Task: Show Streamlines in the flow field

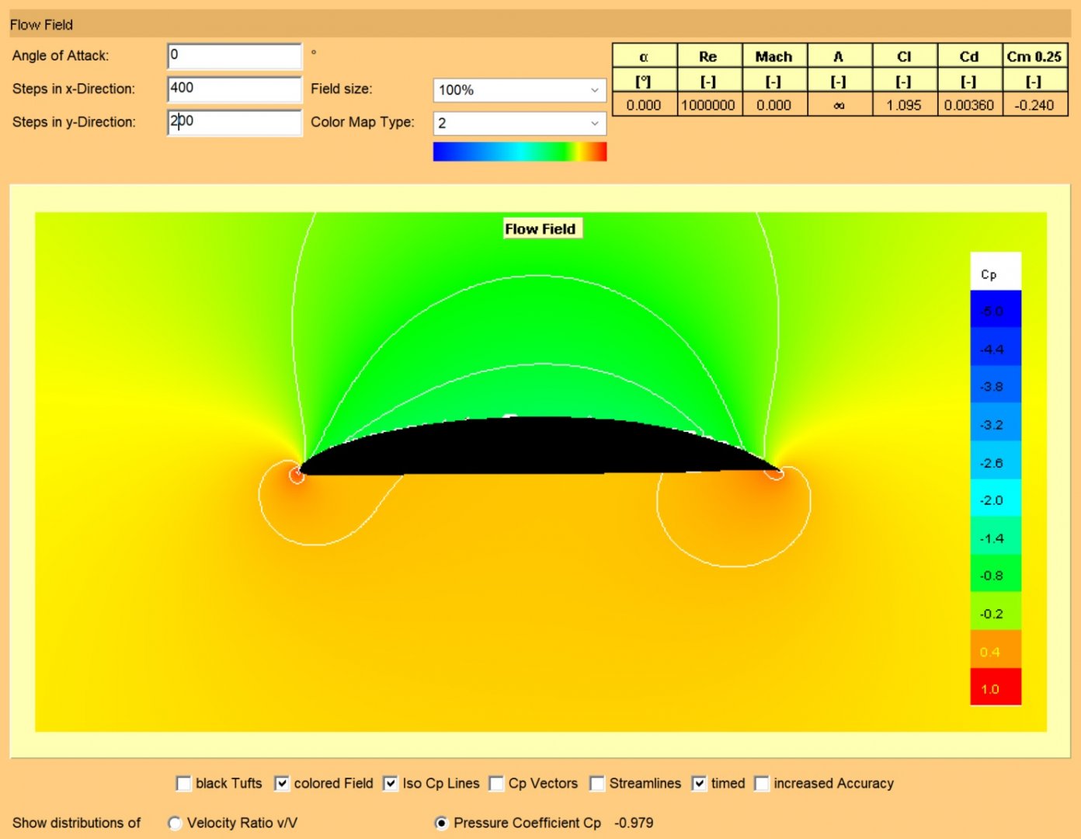Action: coord(597,784)
